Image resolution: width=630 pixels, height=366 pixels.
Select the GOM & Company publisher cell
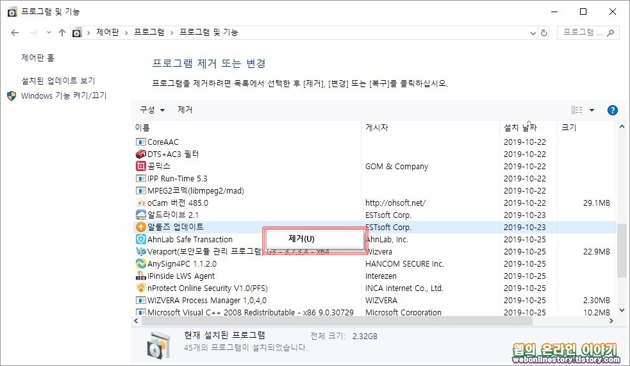point(397,166)
